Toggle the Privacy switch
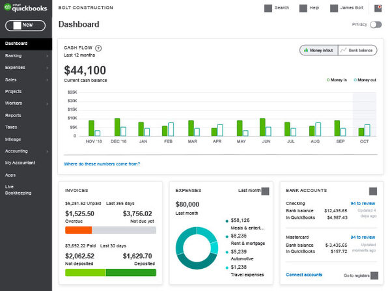The width and height of the screenshot is (388, 291). [x=376, y=25]
